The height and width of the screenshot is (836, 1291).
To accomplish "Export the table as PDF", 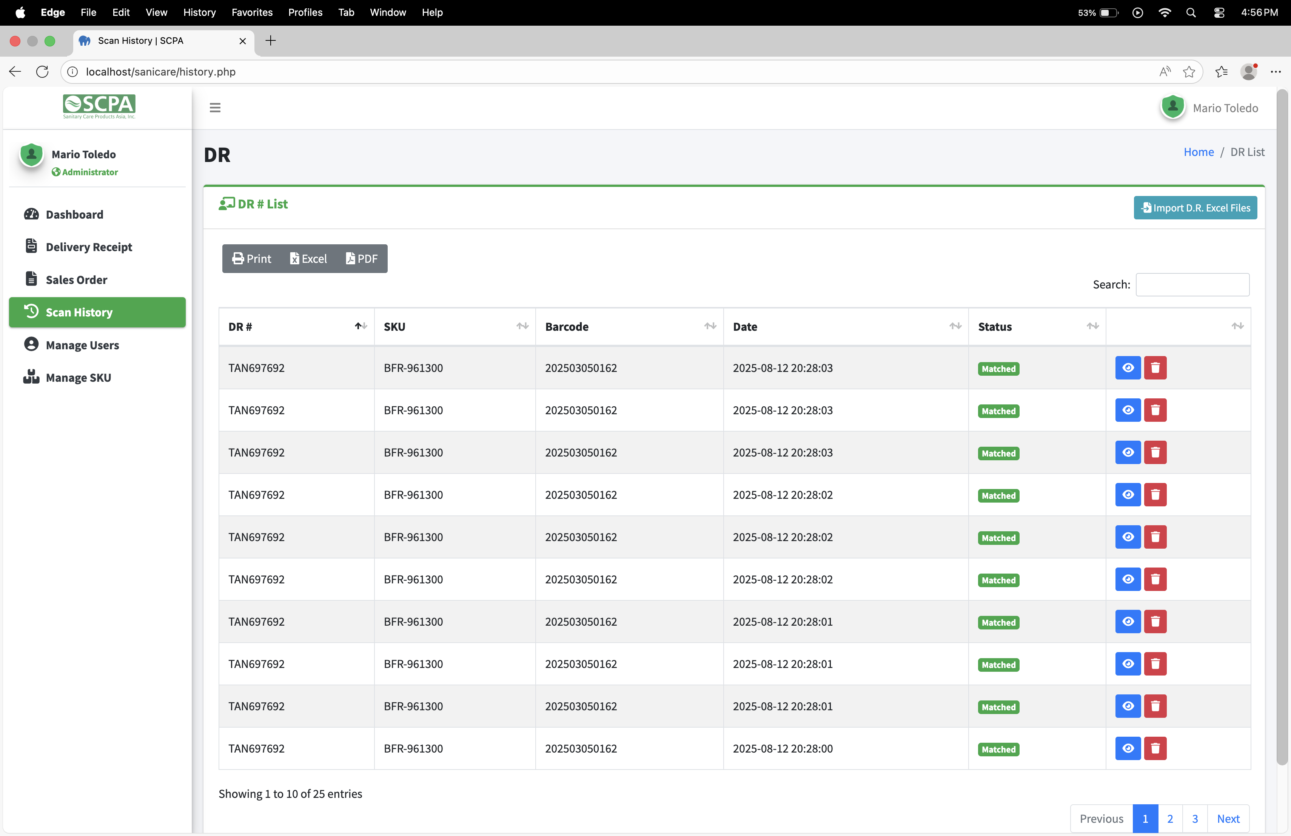I will [x=361, y=259].
